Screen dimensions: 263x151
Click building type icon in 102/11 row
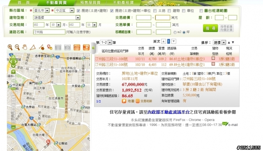(213, 58)
